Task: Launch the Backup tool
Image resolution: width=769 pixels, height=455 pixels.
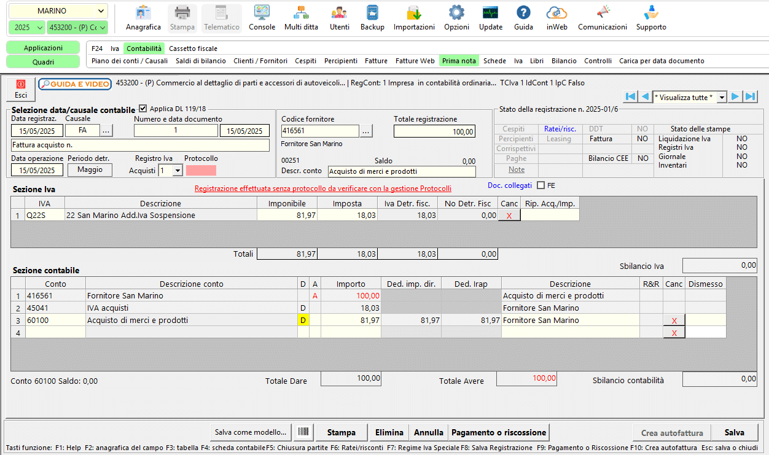Action: coord(372,18)
